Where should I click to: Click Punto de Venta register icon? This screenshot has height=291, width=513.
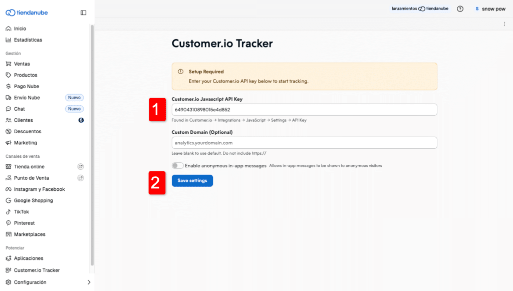[9, 178]
